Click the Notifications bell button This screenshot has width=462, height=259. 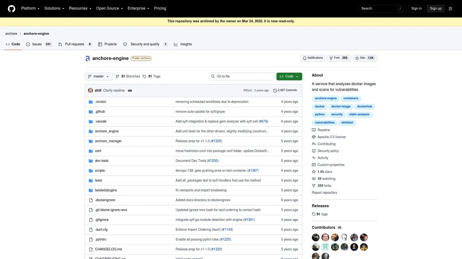coord(313,58)
